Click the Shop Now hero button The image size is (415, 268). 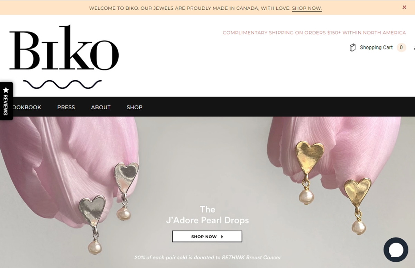207,237
